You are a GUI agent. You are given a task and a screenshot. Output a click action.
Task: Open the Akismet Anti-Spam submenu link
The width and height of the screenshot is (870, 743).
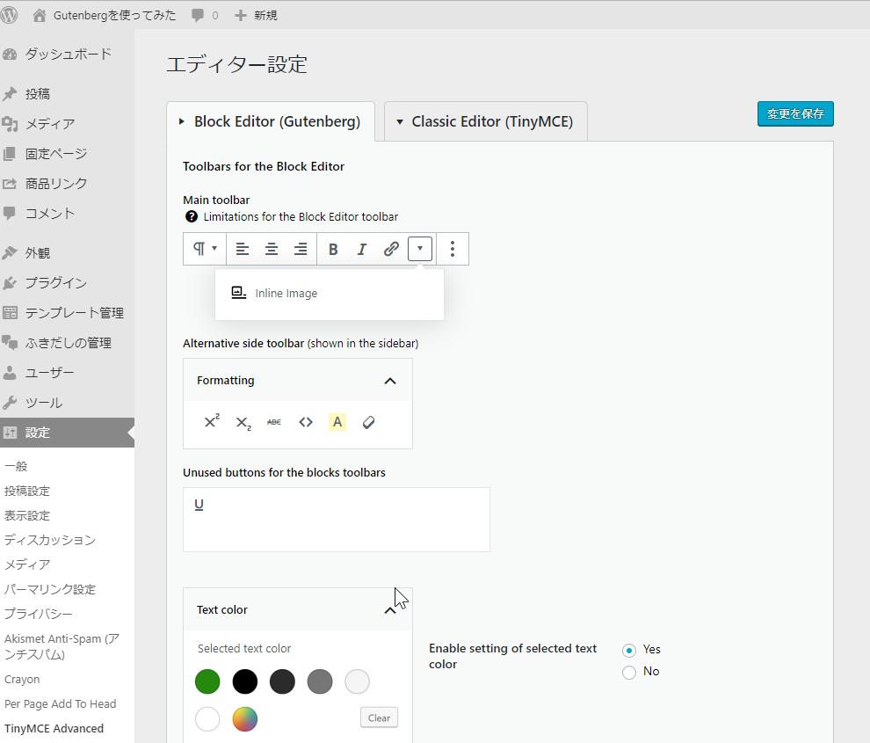[x=62, y=646]
